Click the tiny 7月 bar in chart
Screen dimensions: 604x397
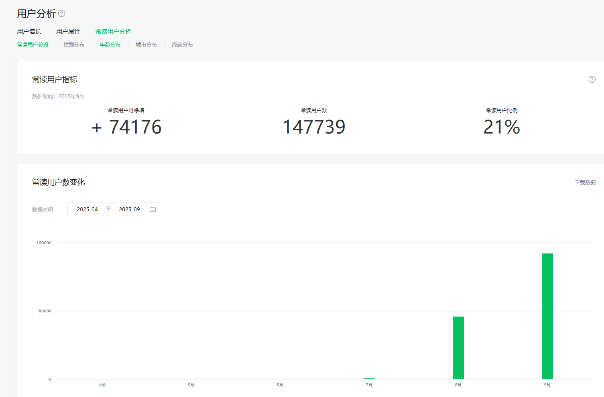pos(369,379)
